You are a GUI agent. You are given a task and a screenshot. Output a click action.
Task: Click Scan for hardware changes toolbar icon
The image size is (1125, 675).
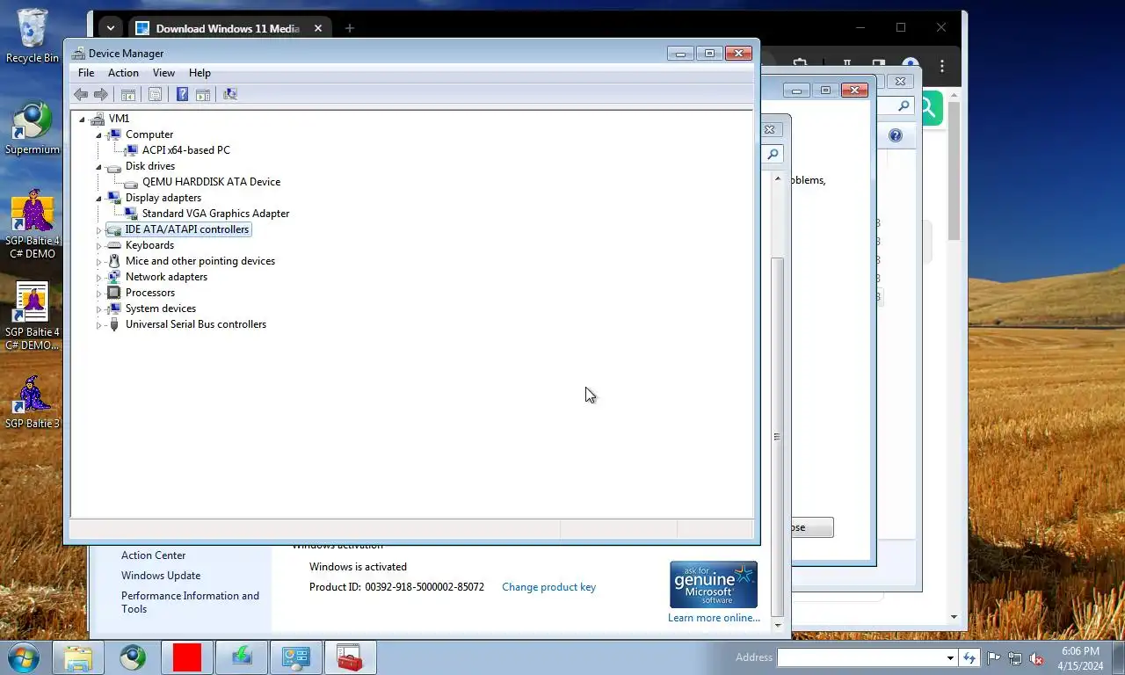pos(230,94)
